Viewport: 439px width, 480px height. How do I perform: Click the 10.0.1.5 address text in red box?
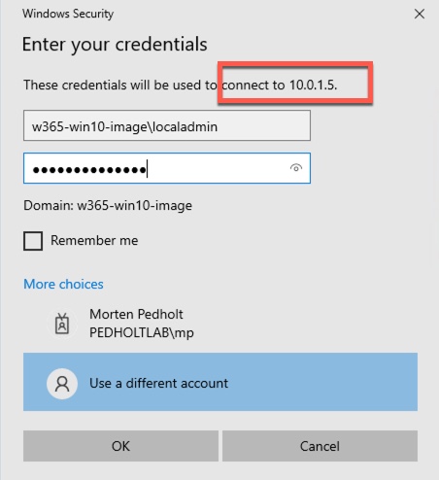pos(313,85)
